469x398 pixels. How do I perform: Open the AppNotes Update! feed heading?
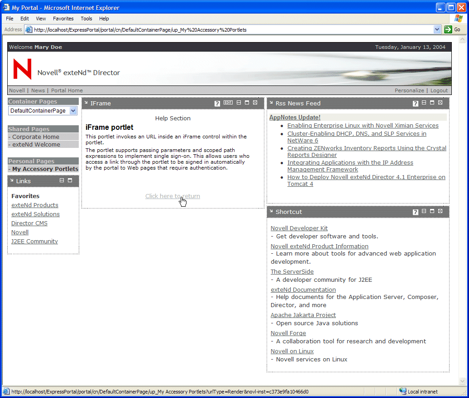(x=295, y=118)
